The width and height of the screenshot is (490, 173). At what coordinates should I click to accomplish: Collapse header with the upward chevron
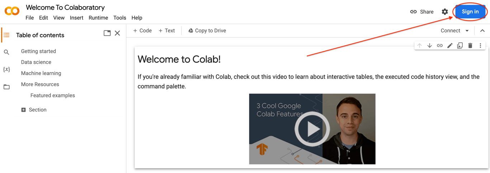(x=482, y=31)
